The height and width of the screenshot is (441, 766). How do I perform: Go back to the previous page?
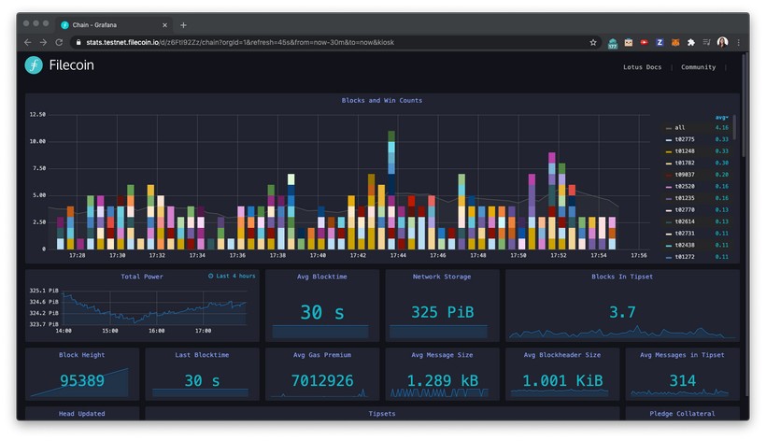point(27,42)
